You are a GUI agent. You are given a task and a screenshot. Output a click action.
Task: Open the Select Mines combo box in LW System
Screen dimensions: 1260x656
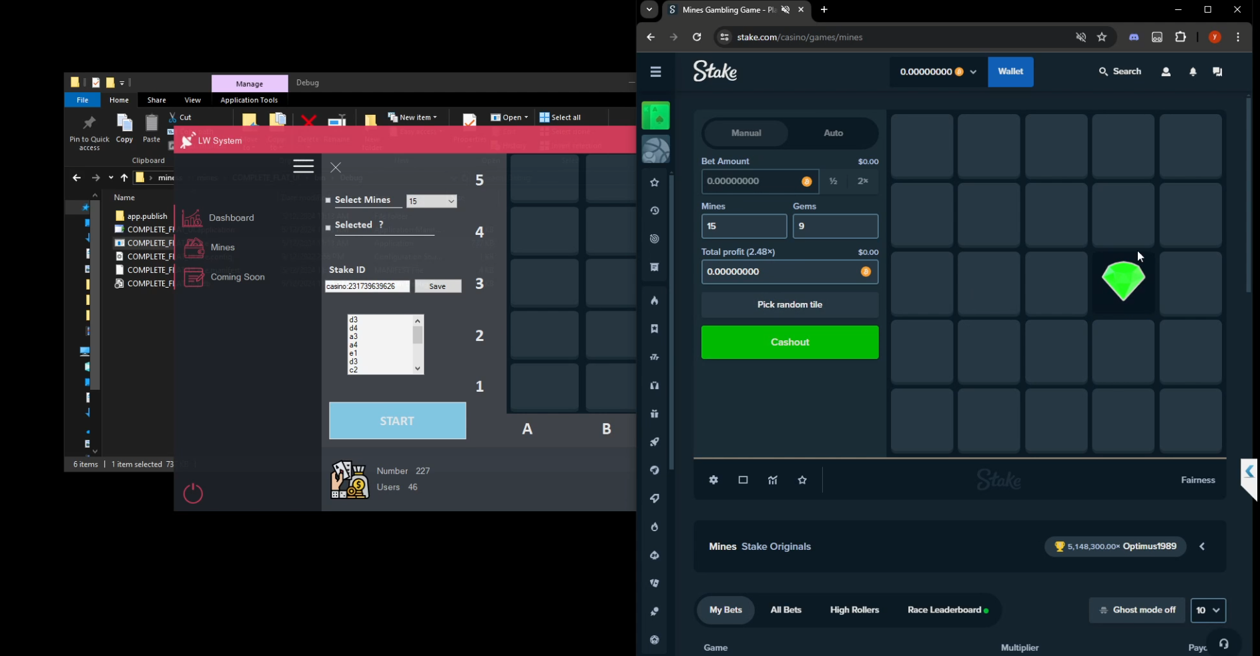431,201
